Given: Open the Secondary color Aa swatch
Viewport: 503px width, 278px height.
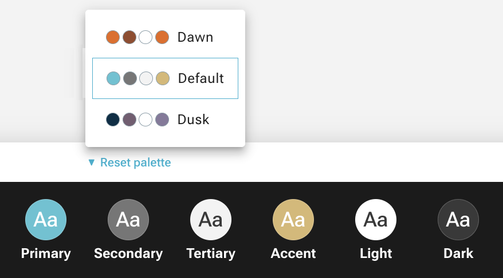Looking at the screenshot, I should (128, 220).
